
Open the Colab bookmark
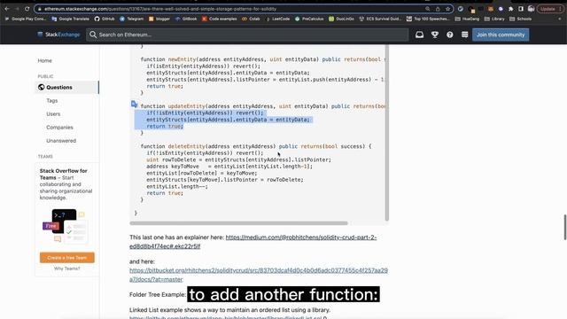[251, 19]
